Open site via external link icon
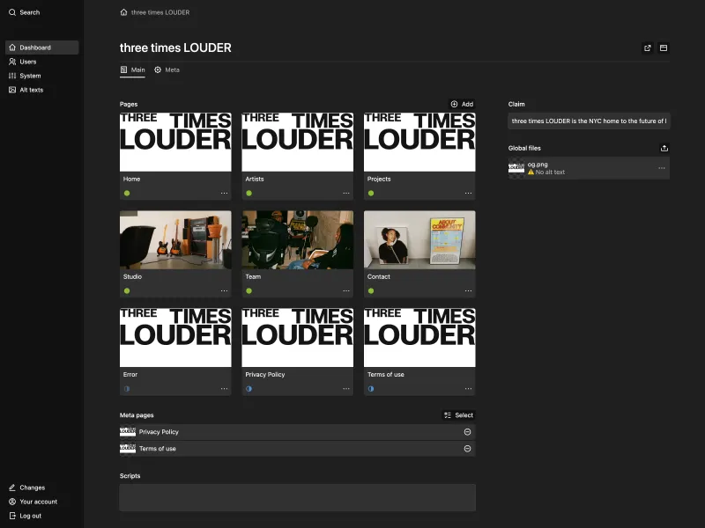Screen dimensions: 705x528 [648, 48]
